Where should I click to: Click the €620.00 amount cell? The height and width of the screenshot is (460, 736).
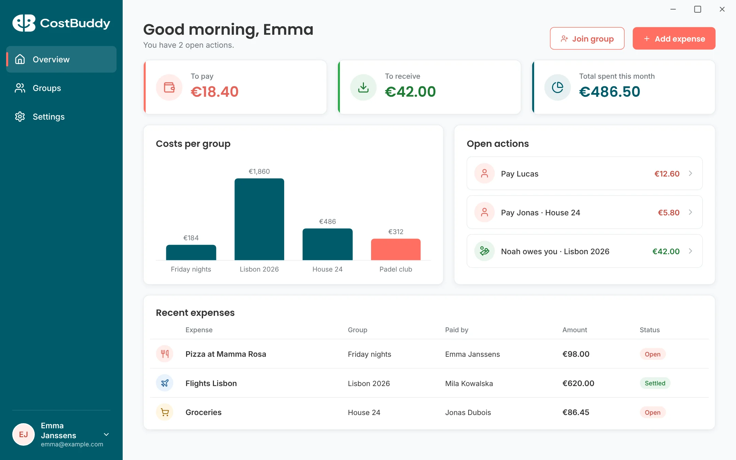578,383
